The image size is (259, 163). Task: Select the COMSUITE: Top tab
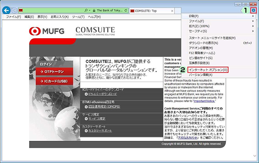tap(152, 11)
